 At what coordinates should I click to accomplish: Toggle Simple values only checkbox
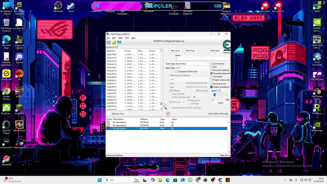point(211,80)
